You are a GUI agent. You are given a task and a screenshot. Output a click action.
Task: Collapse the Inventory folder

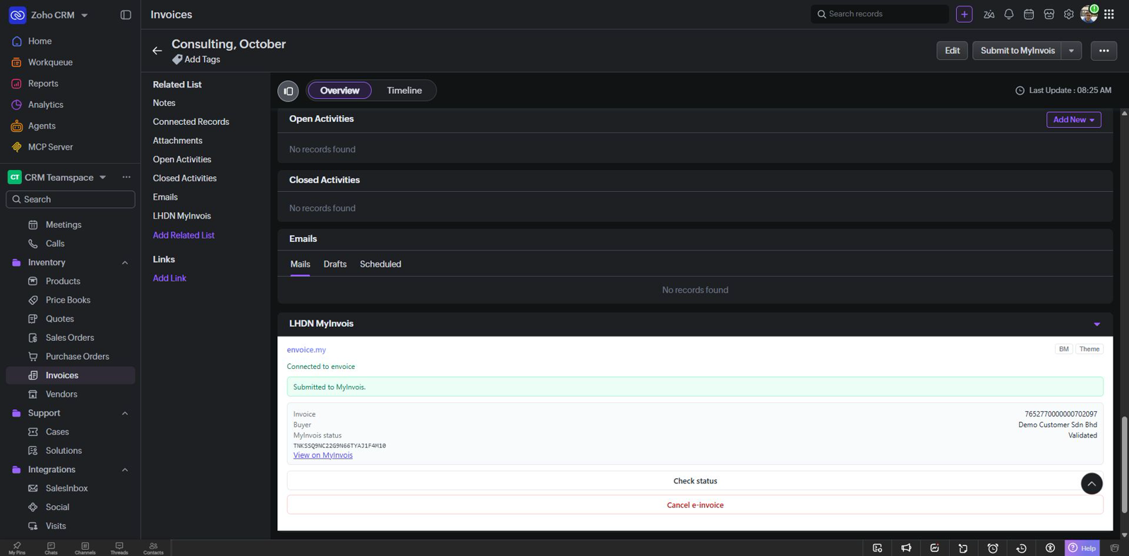click(125, 262)
